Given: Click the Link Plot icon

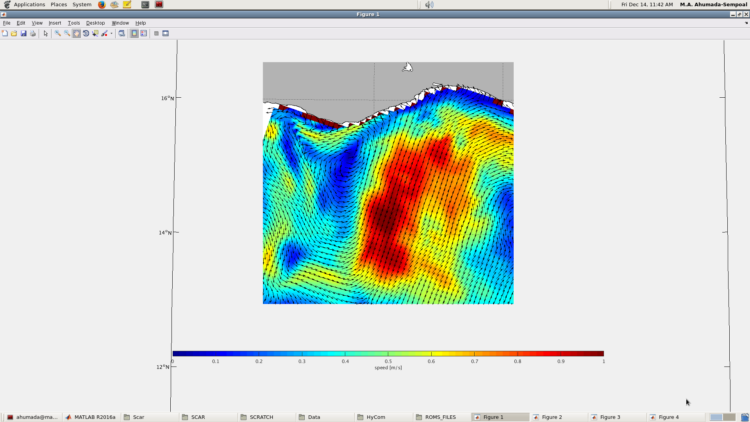Looking at the screenshot, I should [121, 34].
